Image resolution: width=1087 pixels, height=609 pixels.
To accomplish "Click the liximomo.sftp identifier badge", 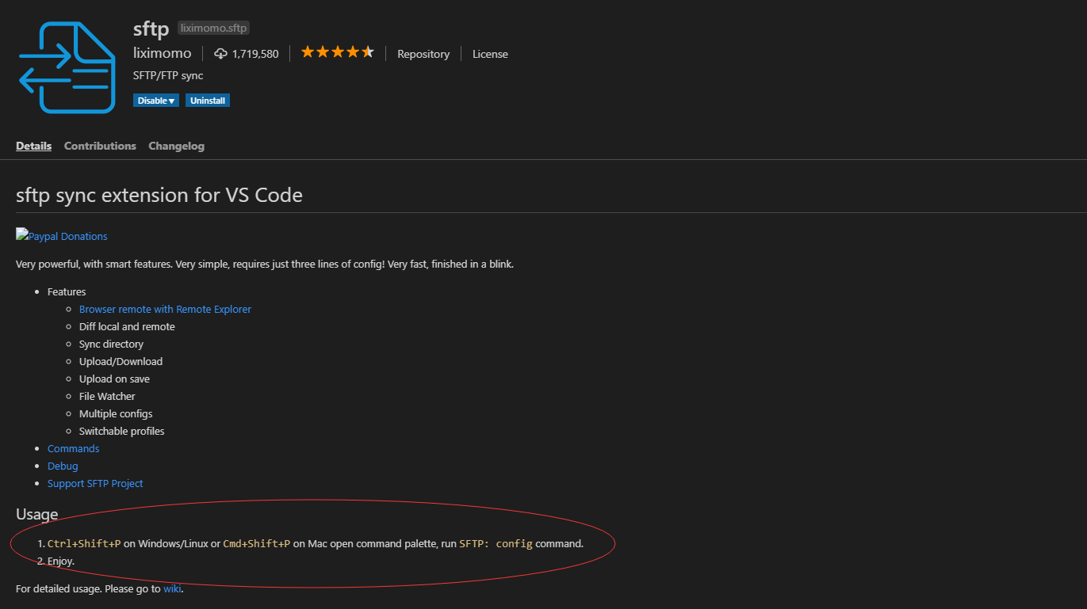I will [x=214, y=28].
